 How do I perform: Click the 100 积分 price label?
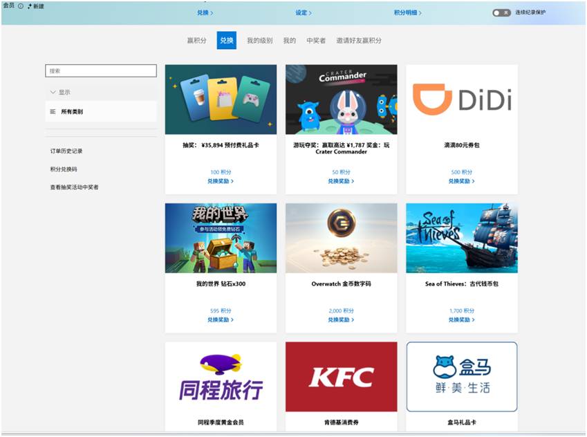pyautogui.click(x=221, y=172)
